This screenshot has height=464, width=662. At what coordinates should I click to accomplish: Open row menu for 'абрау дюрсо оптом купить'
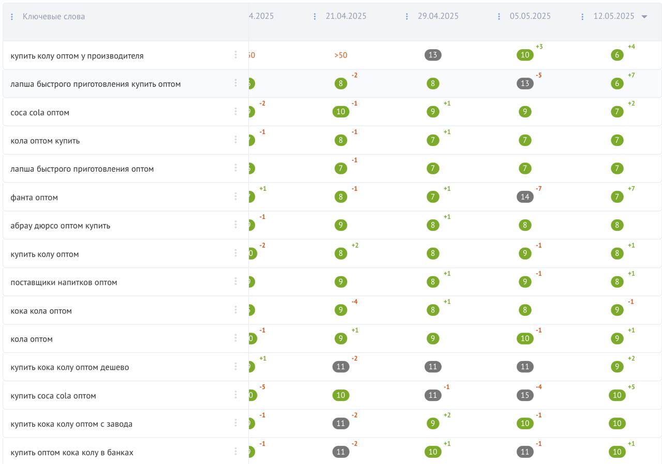pos(235,224)
